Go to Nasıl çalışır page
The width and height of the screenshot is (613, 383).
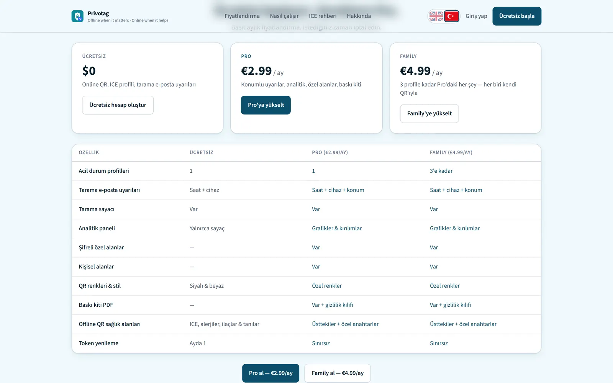click(x=284, y=16)
